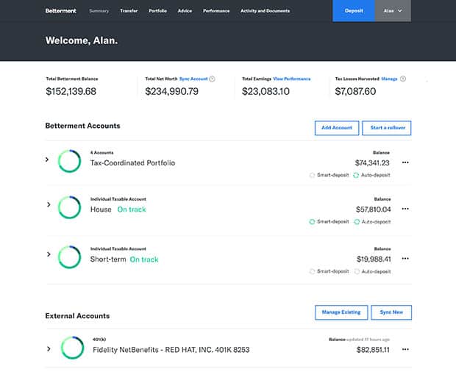Viewport: 456px width, 391px height.
Task: Open more options for Tax-Coordinated Portfolio
Action: tap(405, 162)
